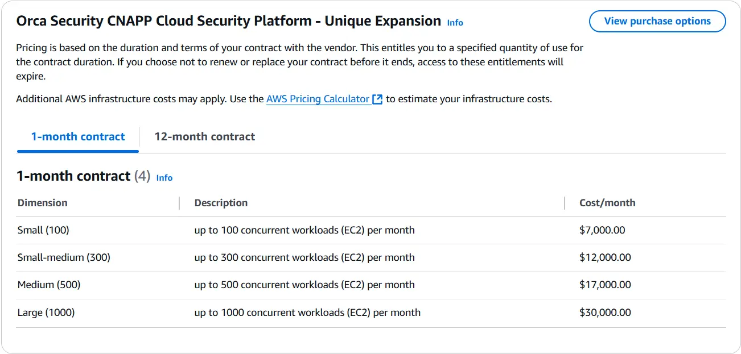Click the $7,000.00 cost value

point(602,230)
